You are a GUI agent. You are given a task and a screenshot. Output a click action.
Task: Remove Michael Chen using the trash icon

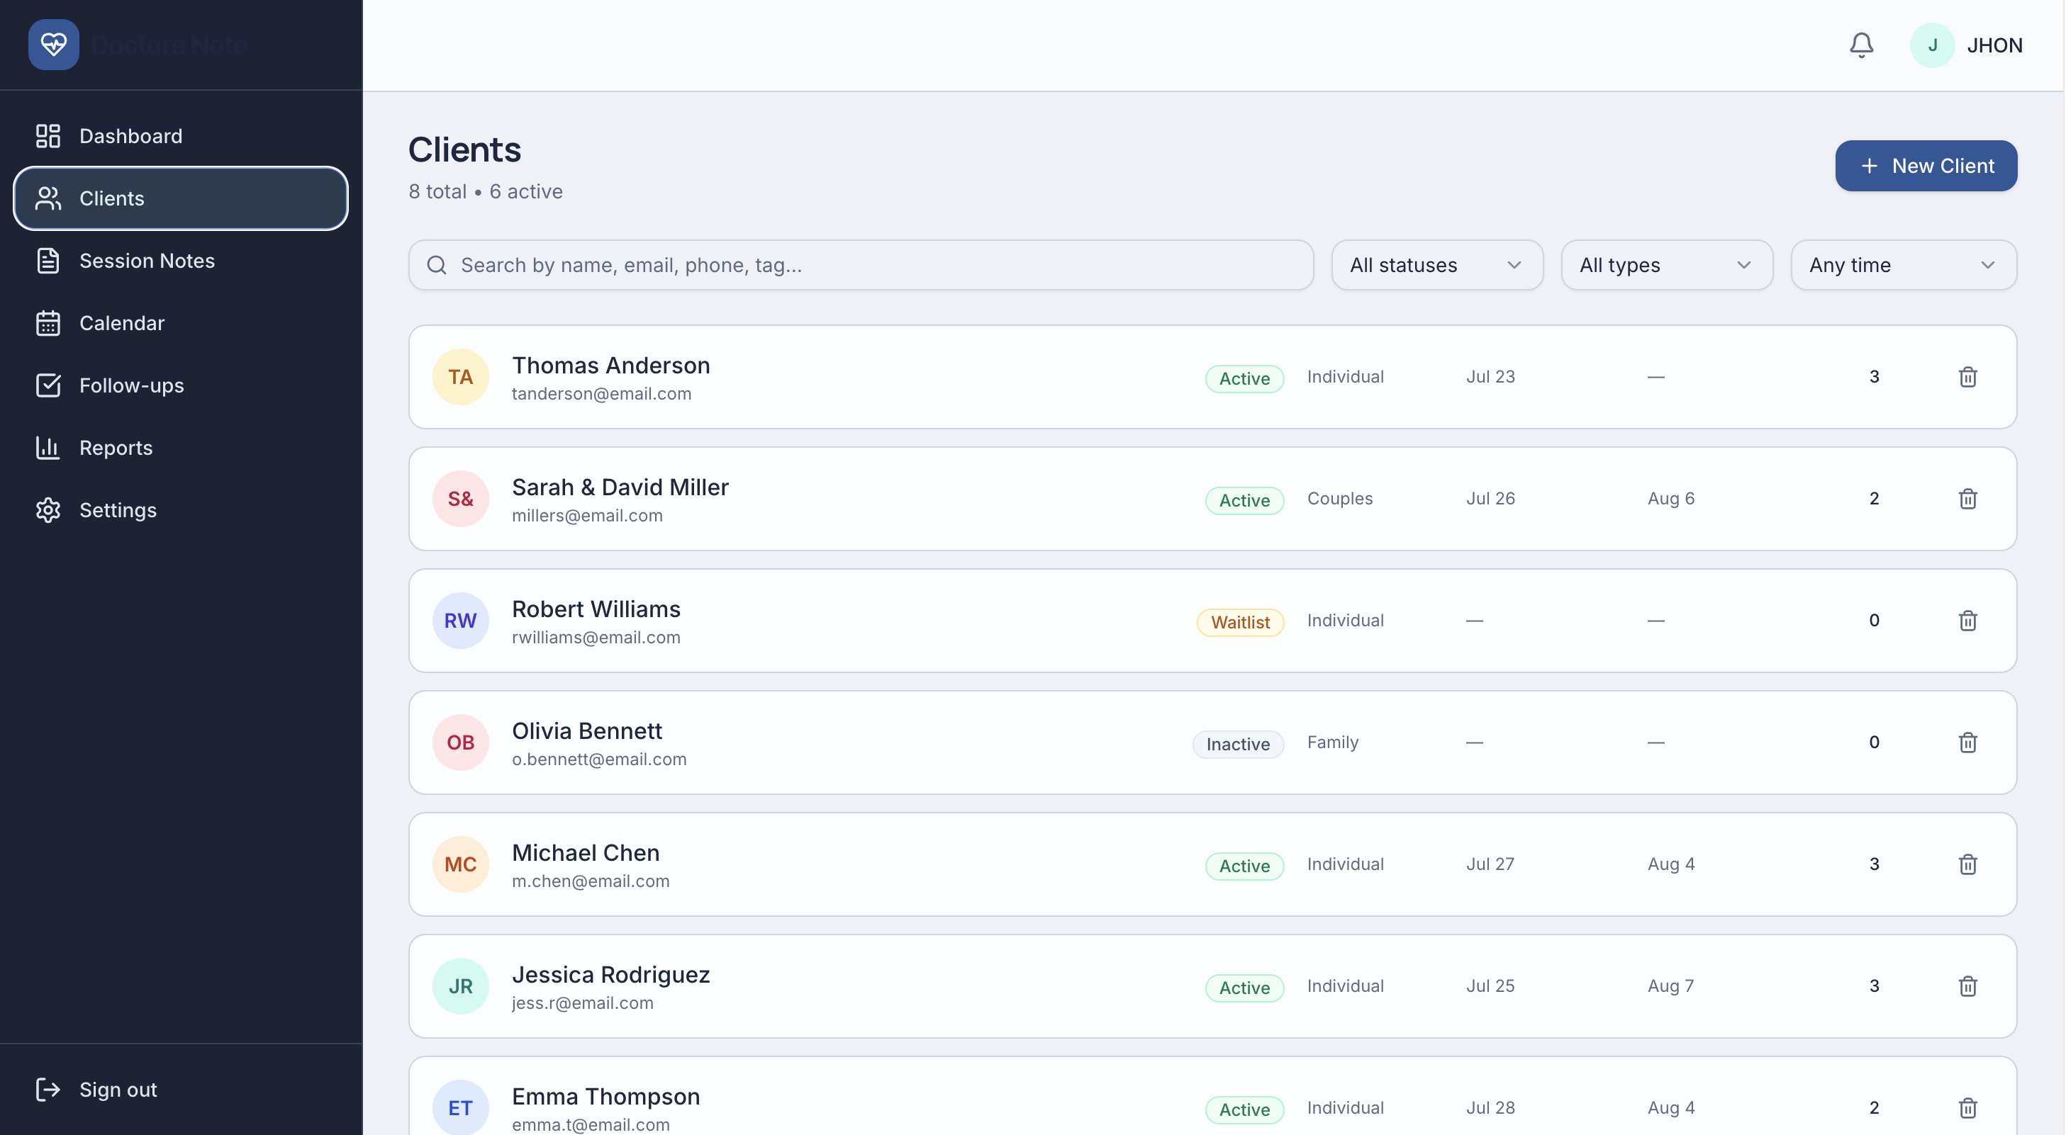[1967, 864]
